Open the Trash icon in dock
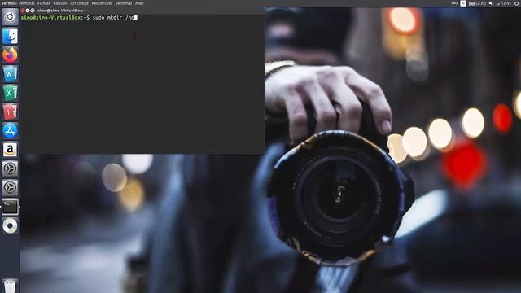Screen dimensions: 521x293 (x=10, y=286)
